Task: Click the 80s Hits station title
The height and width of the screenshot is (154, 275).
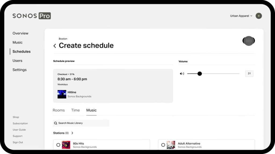Action: coord(78,144)
